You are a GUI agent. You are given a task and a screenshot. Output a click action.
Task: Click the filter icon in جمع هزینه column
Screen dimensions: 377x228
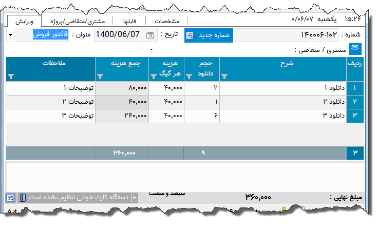pos(100,75)
